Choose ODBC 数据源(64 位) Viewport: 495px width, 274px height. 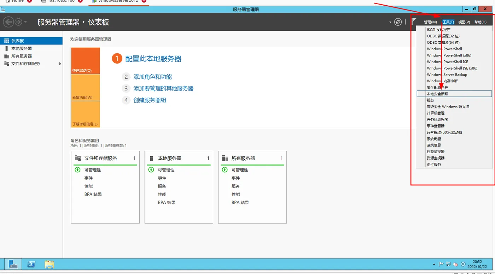[x=454, y=42]
